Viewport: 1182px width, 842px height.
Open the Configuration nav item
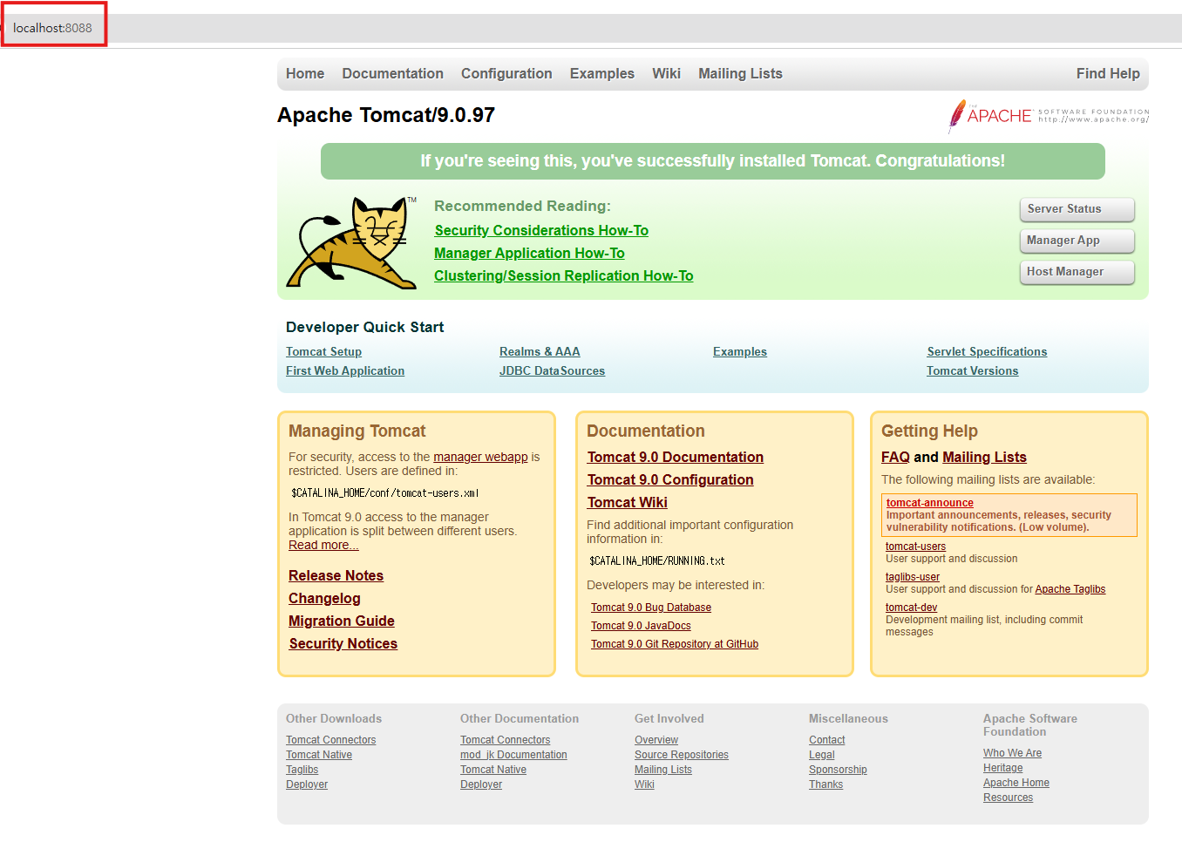pos(506,74)
